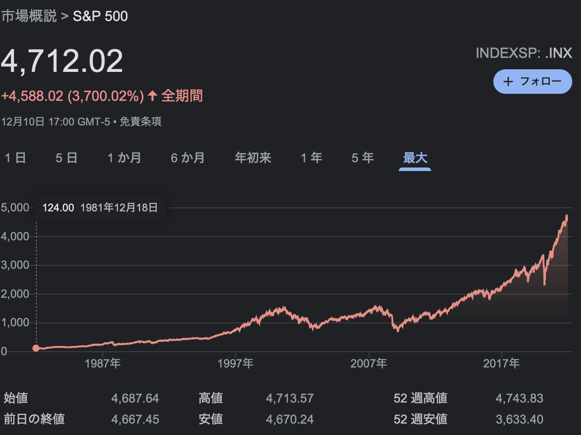The width and height of the screenshot is (581, 435).
Task: Choose the 年初来 year-to-date tab
Action: click(x=253, y=158)
